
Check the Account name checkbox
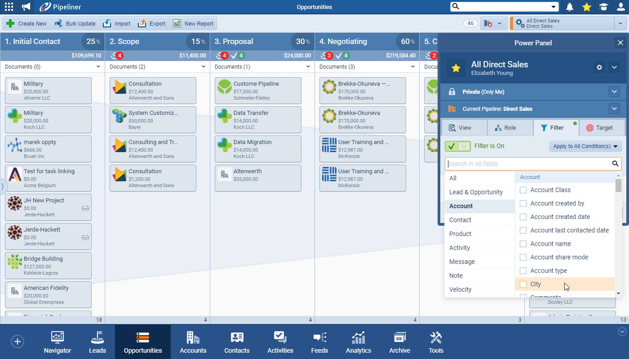(x=523, y=244)
